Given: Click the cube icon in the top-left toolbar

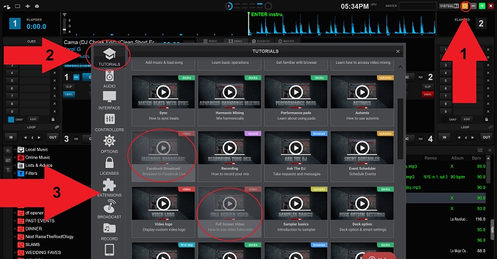Looking at the screenshot, I should (37, 6).
